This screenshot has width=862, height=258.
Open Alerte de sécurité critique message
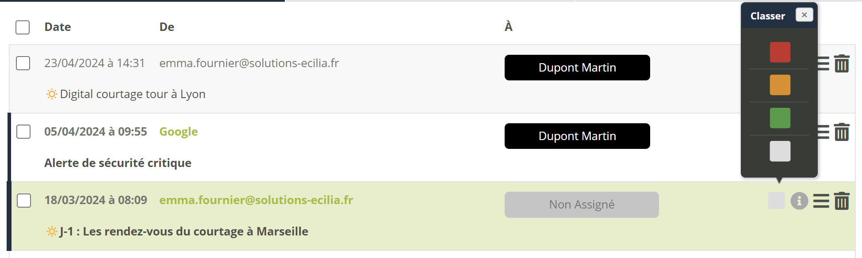(118, 163)
